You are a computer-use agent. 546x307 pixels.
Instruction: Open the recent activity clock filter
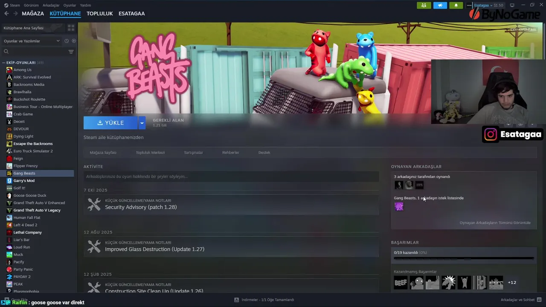click(x=67, y=41)
